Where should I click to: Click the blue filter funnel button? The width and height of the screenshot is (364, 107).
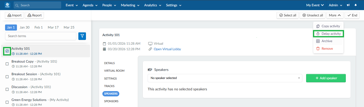point(82,36)
